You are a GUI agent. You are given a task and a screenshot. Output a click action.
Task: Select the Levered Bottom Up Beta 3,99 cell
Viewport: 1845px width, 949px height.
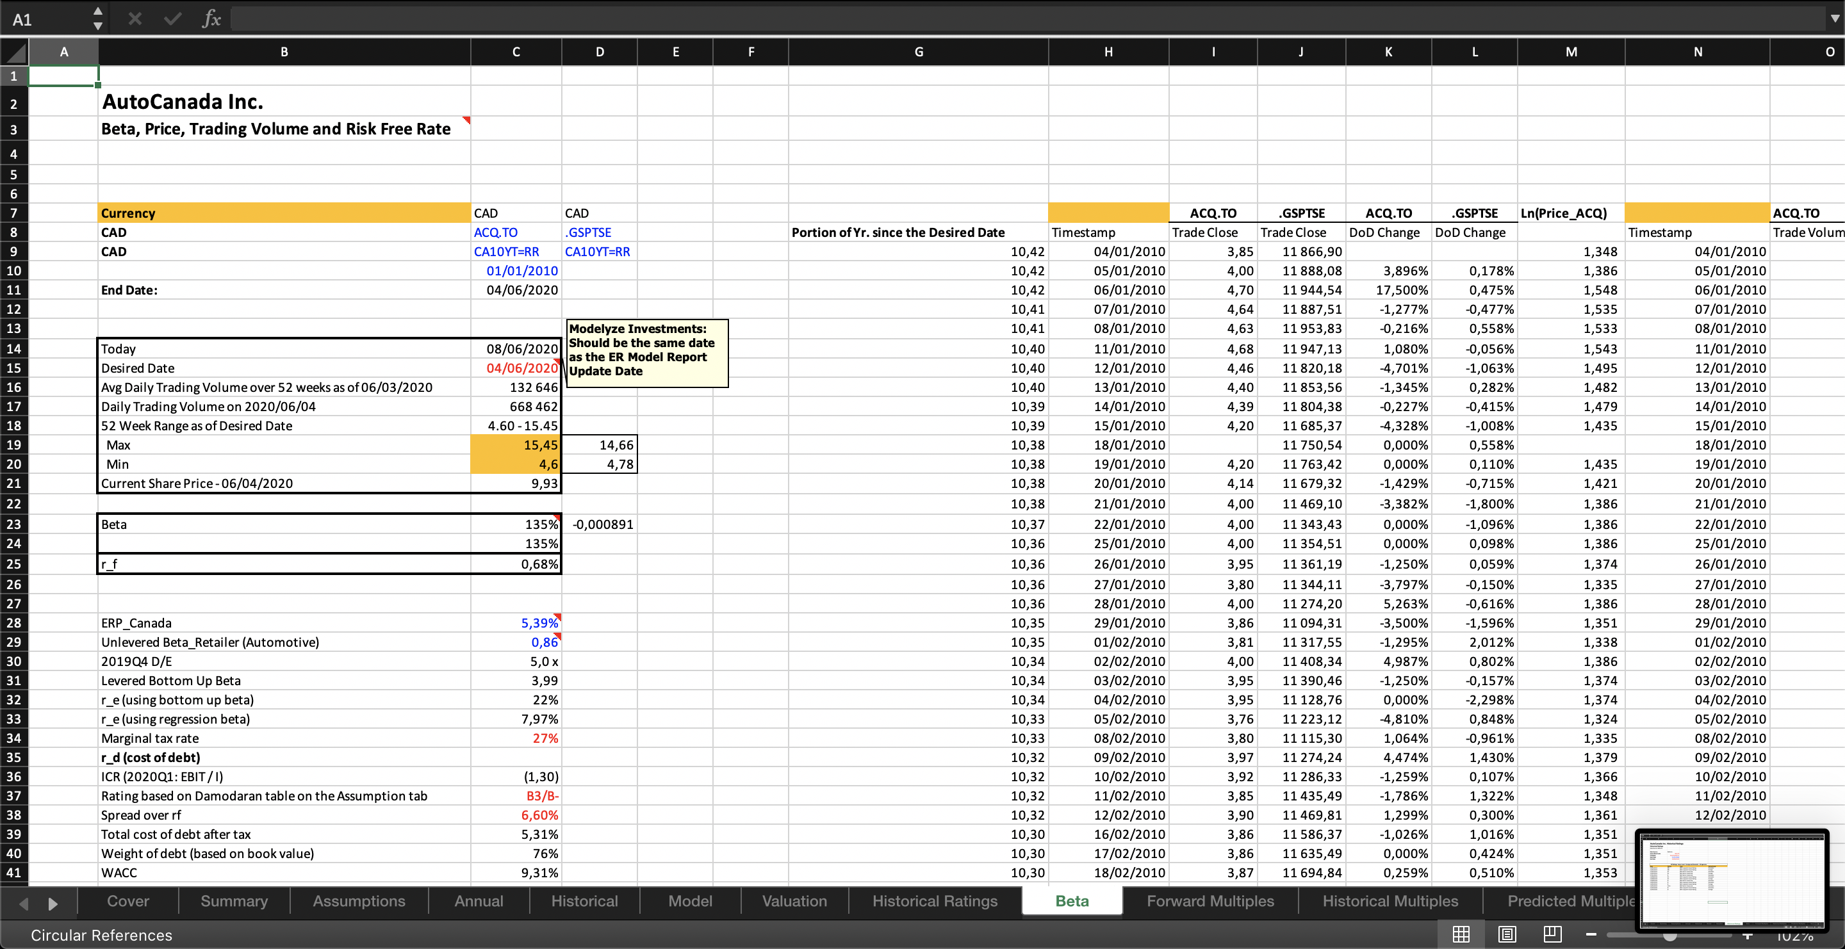tap(516, 681)
